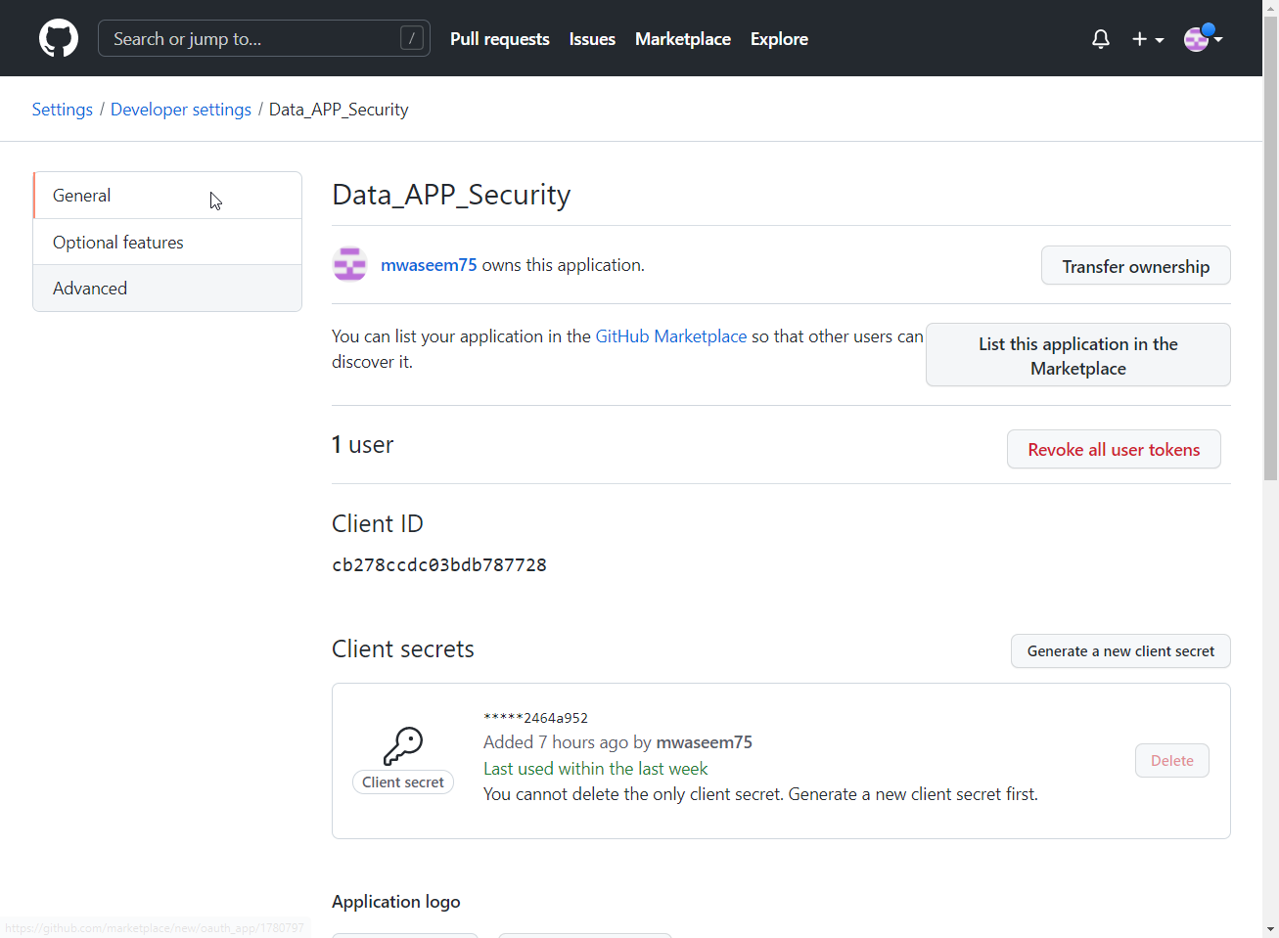
Task: Open the Advanced sidebar tab
Action: tap(90, 289)
